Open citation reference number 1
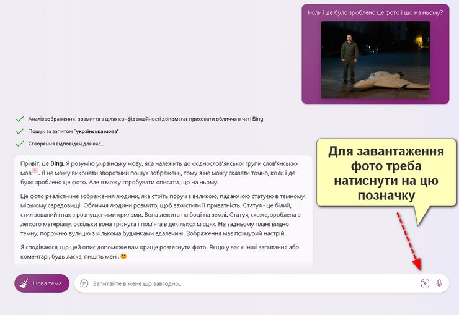Viewport: 459px width, 315px height. [35, 171]
